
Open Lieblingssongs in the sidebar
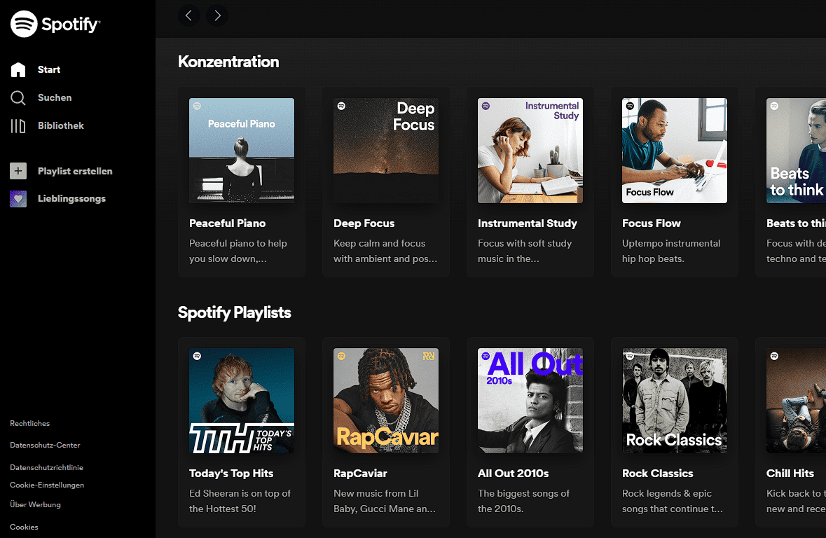coord(71,199)
